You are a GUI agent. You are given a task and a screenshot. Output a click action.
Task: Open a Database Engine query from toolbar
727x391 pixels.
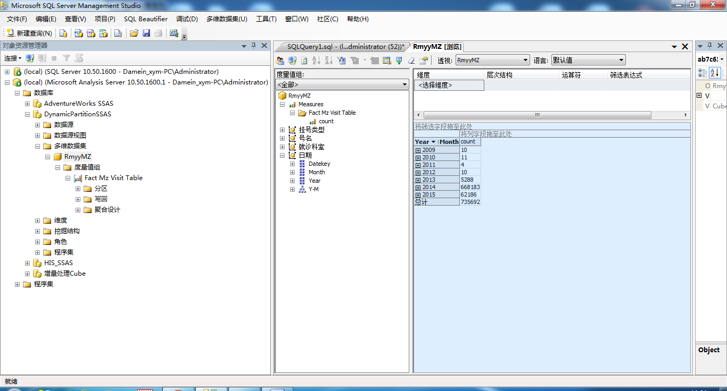point(63,33)
